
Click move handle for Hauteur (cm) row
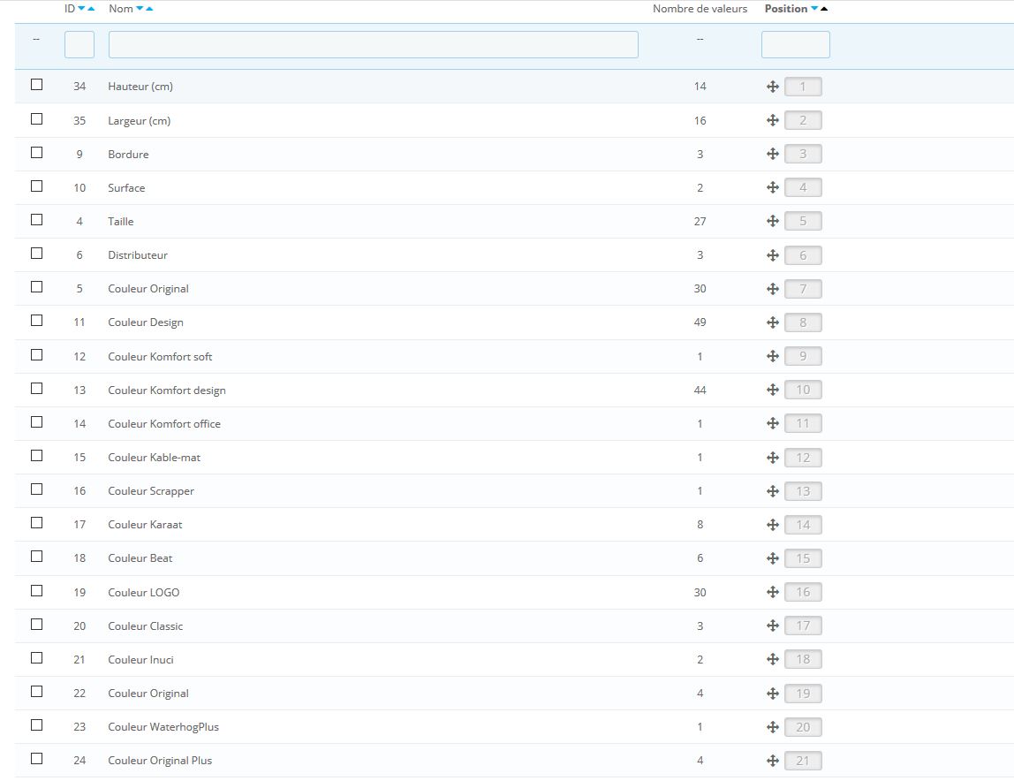[772, 87]
